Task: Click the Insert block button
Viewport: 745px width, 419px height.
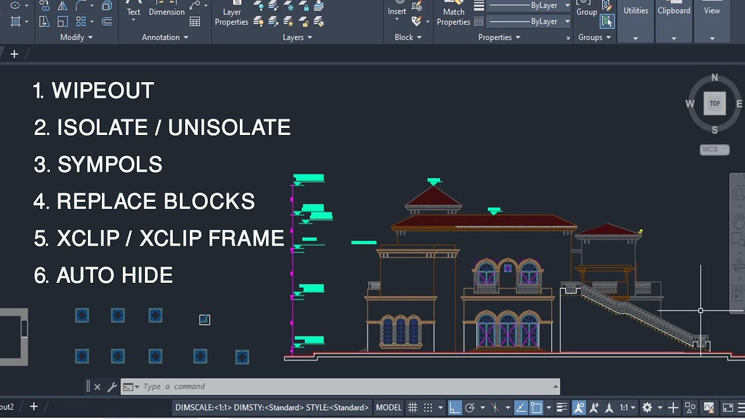Action: [397, 10]
